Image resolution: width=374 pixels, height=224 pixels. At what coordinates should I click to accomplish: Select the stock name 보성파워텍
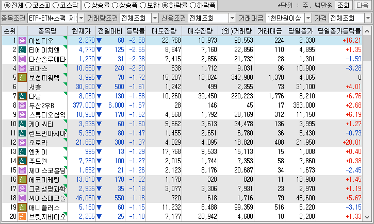(44, 78)
